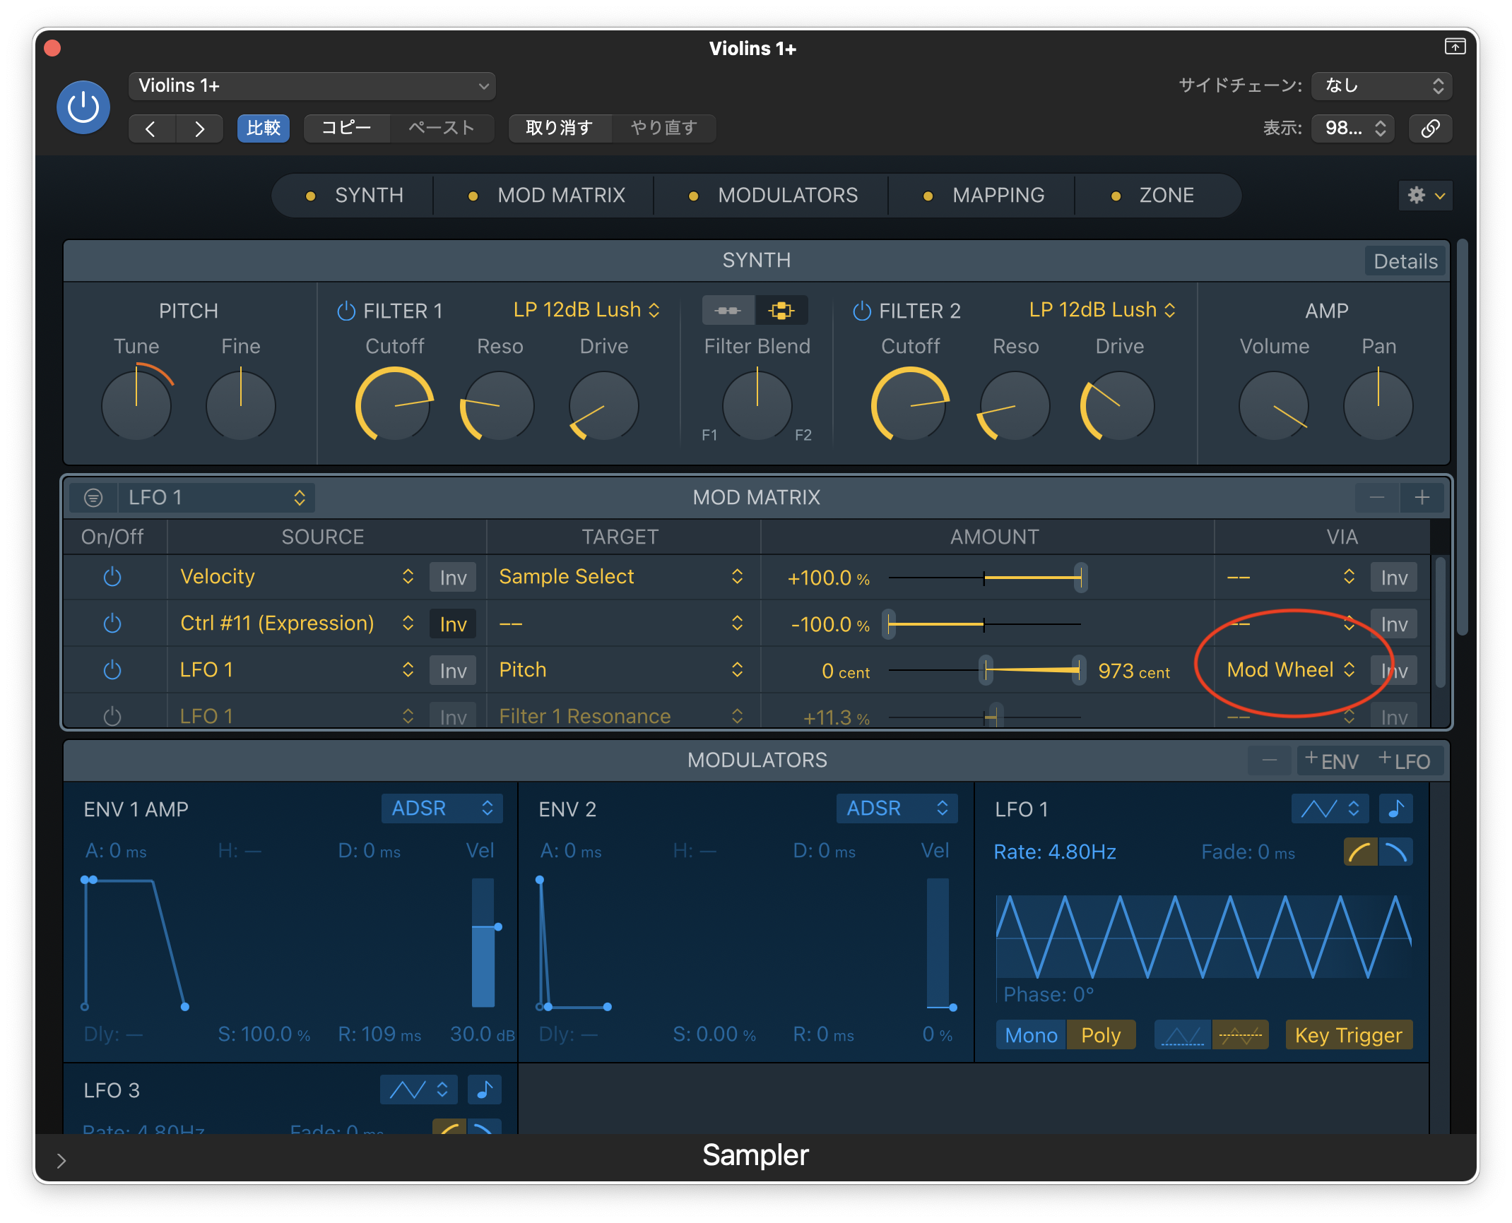Switch to the ZONE tab

1166,195
